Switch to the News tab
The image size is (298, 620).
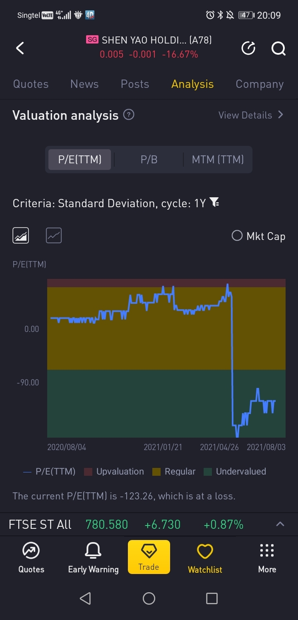84,84
